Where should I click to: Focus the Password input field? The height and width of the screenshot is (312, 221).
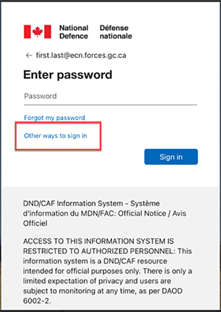point(110,97)
